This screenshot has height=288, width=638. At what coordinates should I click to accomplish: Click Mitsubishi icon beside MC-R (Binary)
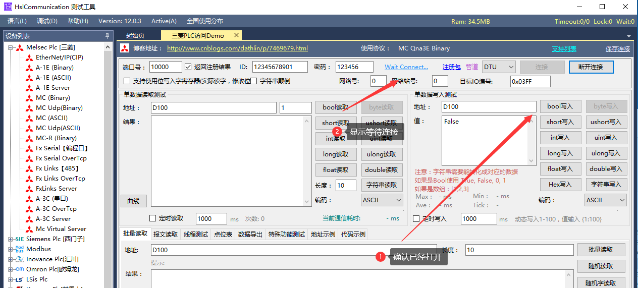click(x=29, y=138)
